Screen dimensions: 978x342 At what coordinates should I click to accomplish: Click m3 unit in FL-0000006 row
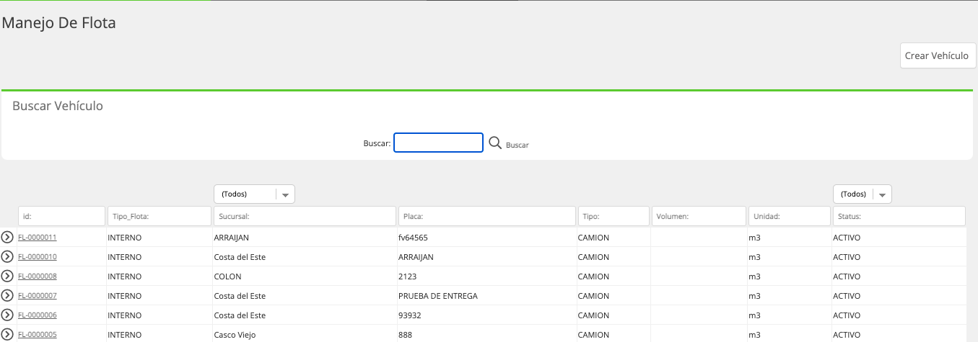(x=754, y=315)
